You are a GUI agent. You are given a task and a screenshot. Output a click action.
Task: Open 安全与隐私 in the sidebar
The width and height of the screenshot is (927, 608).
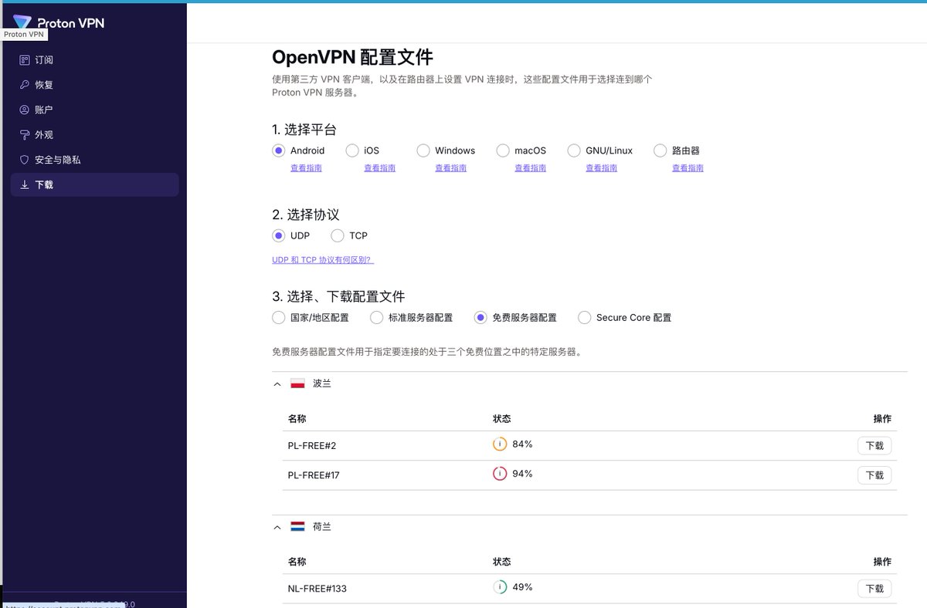tap(94, 160)
